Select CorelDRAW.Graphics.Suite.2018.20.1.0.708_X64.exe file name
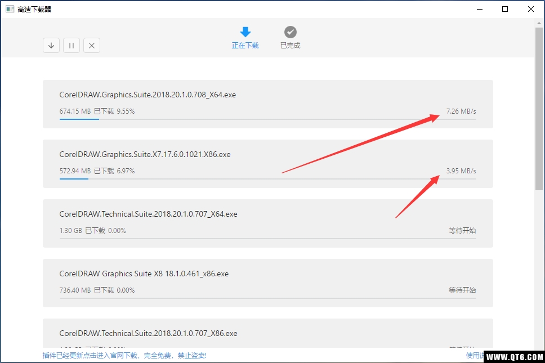Image resolution: width=545 pixels, height=363 pixels. pos(148,95)
